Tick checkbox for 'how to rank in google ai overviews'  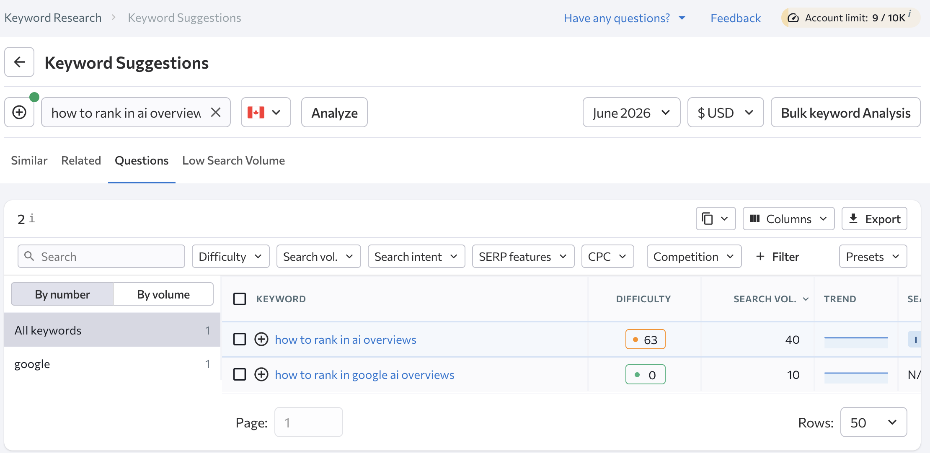[x=240, y=374]
